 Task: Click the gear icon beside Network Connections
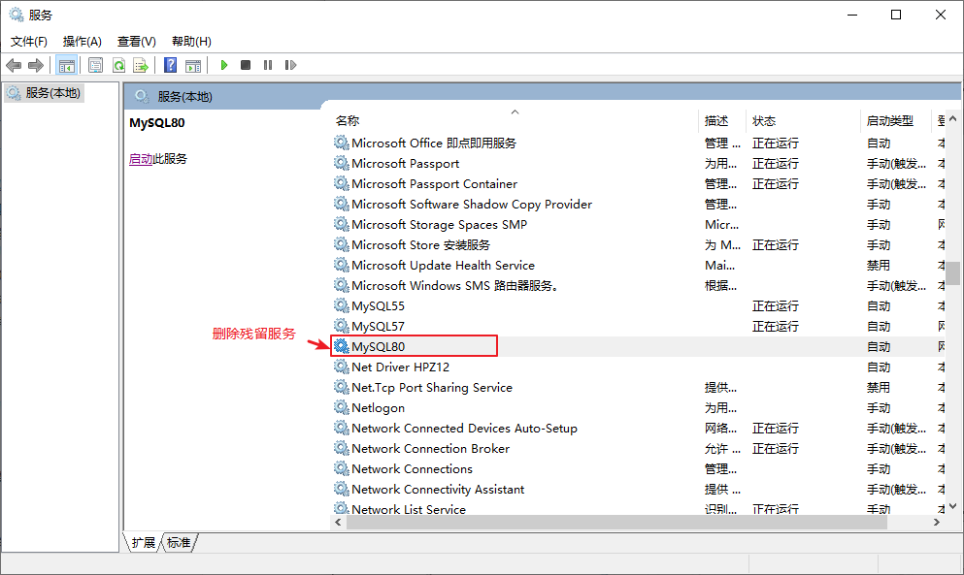341,468
